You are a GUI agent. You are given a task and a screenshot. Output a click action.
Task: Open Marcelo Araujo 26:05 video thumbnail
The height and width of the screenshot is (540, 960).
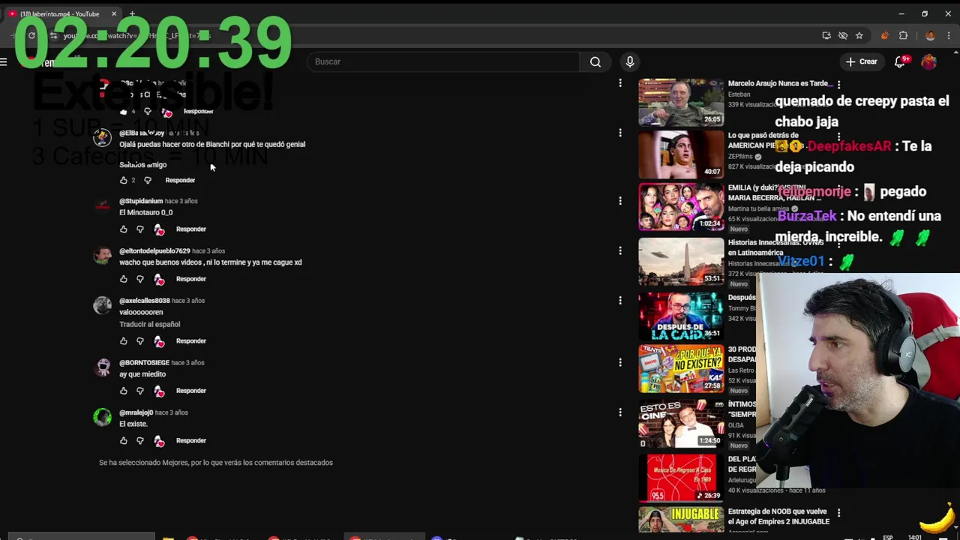pyautogui.click(x=681, y=102)
